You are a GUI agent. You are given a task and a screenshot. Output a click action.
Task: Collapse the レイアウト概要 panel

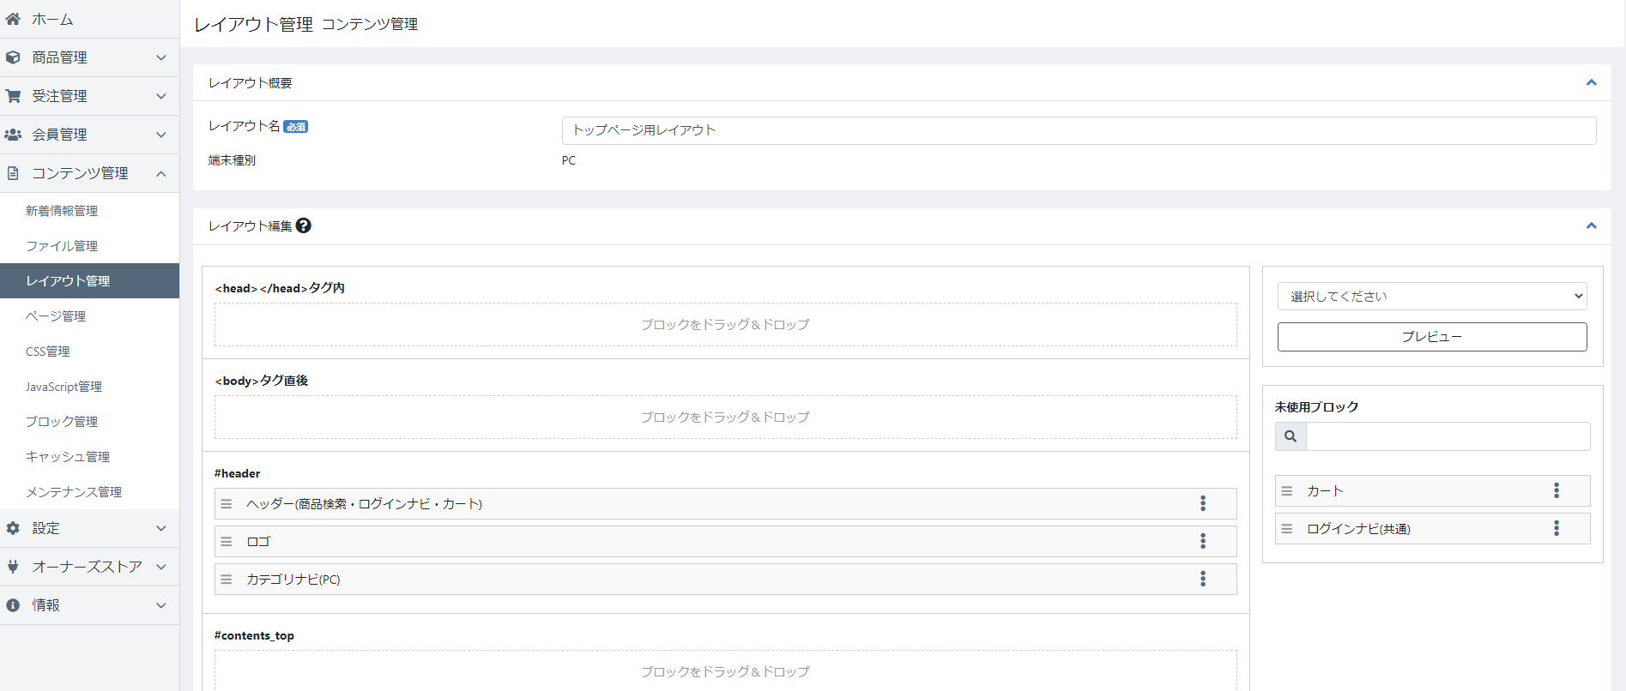pyautogui.click(x=1592, y=83)
